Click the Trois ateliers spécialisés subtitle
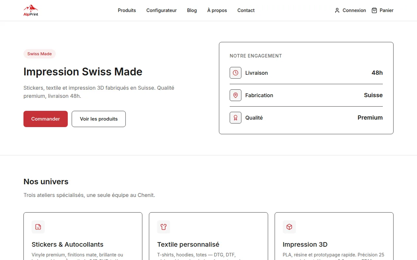 [x=89, y=195]
